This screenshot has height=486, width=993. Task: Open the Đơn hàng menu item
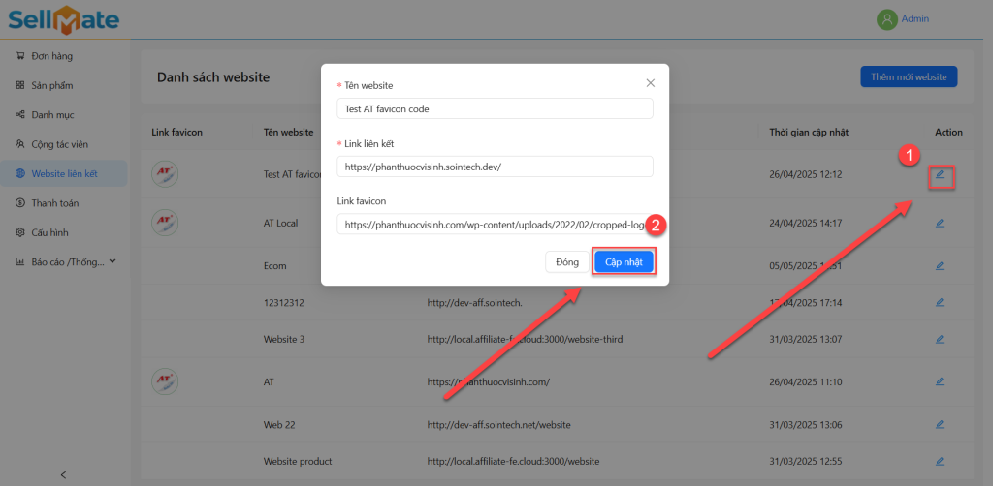click(x=51, y=56)
